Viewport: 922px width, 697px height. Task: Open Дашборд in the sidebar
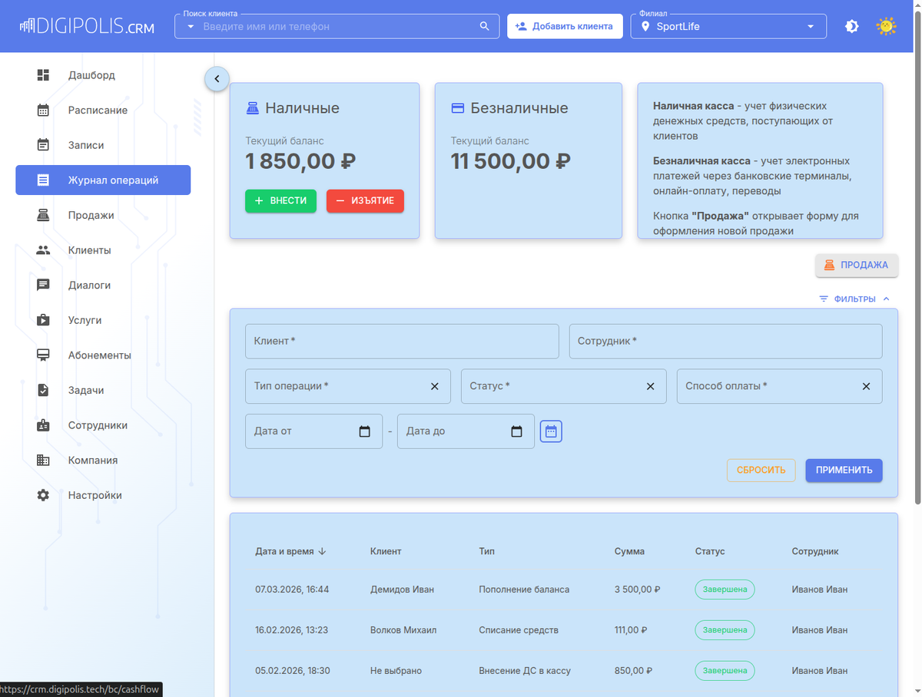(x=103, y=75)
